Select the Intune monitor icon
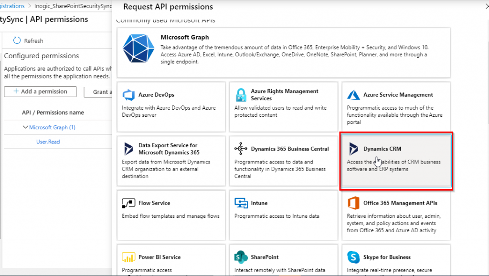Viewport: 489px width, 276px height. coord(242,203)
